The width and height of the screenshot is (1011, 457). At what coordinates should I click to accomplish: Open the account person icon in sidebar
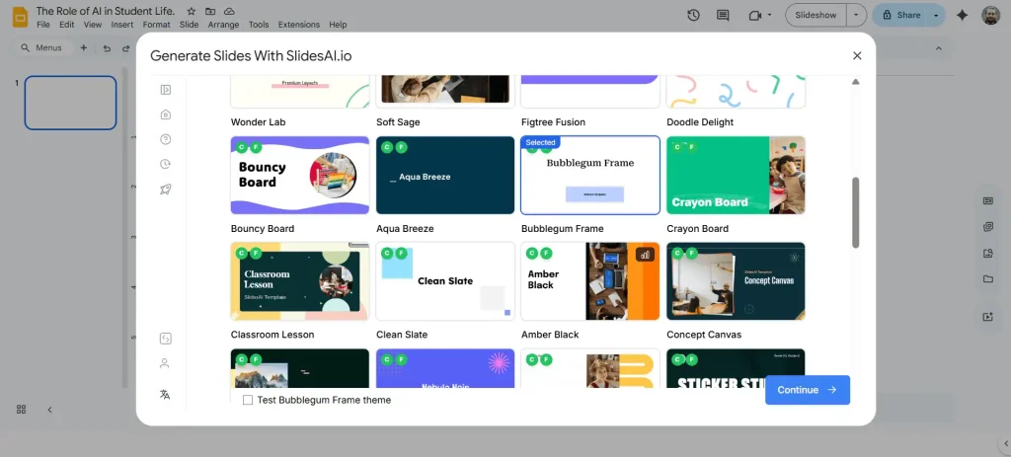pyautogui.click(x=165, y=363)
